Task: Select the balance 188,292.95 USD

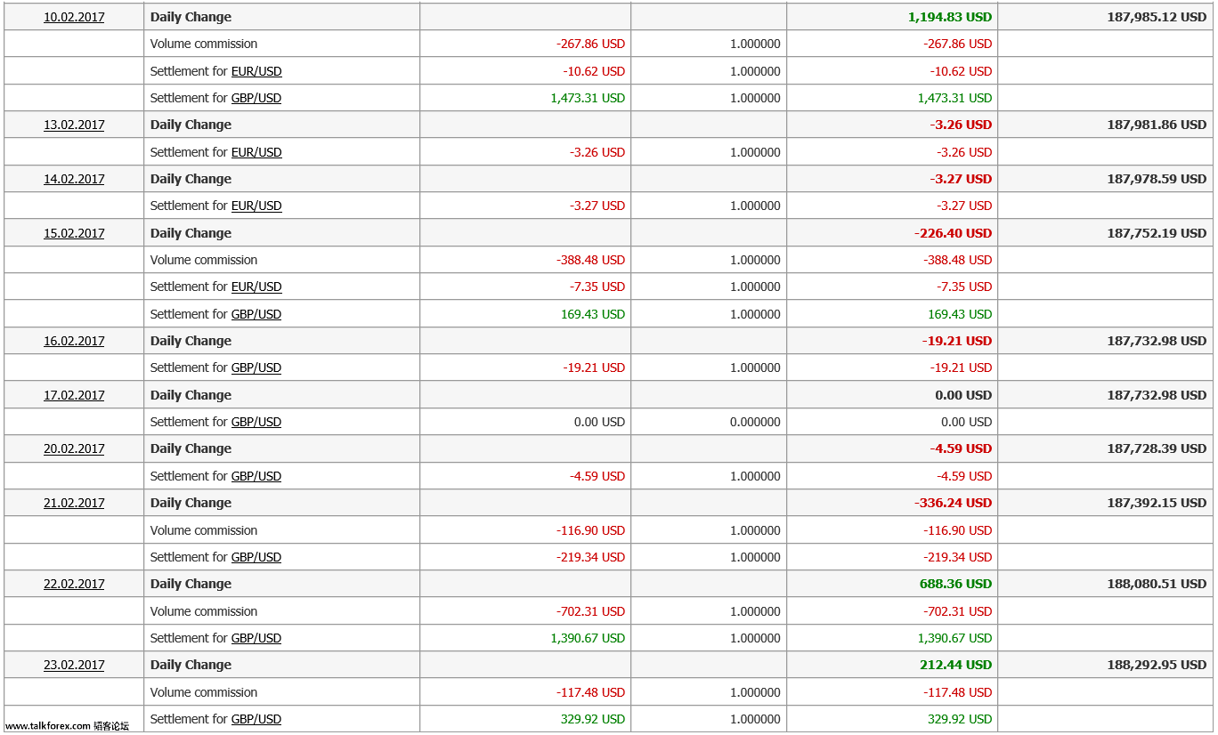Action: [x=1157, y=665]
